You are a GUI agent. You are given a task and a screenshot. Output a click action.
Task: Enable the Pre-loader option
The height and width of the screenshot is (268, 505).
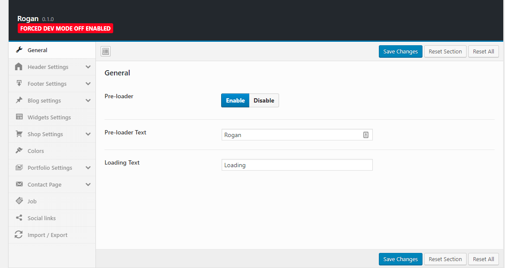235,100
